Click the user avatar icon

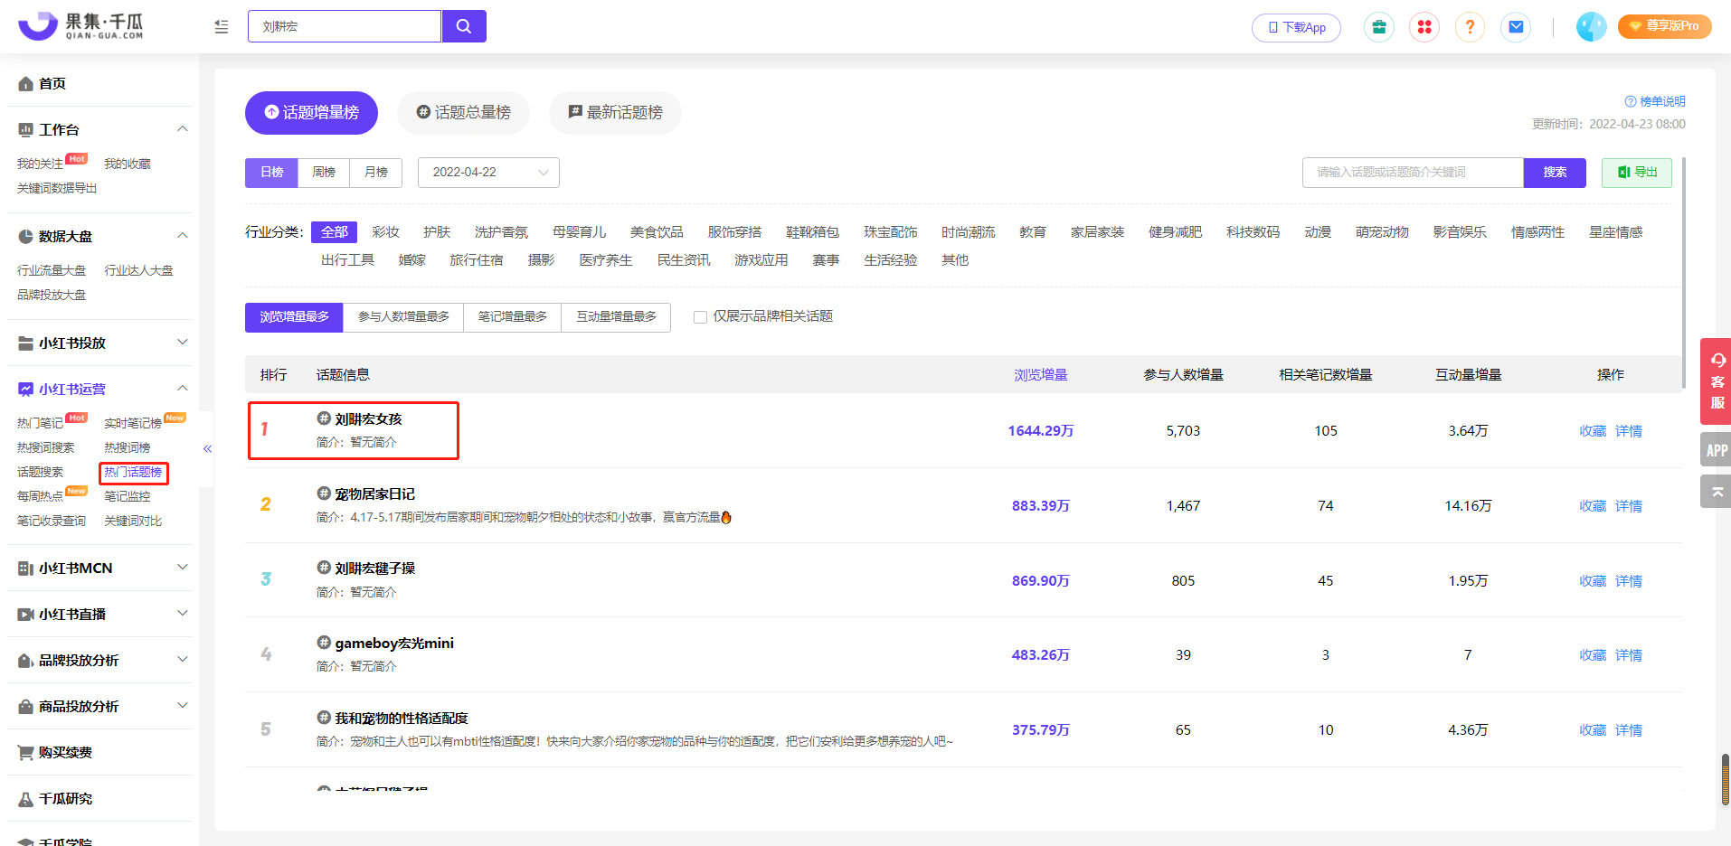pos(1591,26)
